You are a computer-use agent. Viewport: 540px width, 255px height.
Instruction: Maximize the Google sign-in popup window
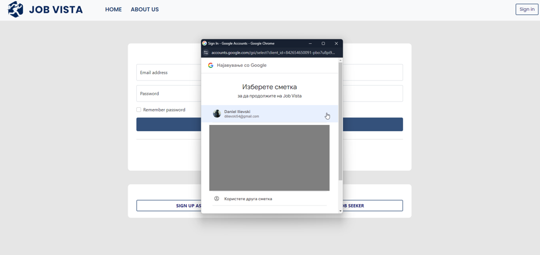tap(323, 43)
